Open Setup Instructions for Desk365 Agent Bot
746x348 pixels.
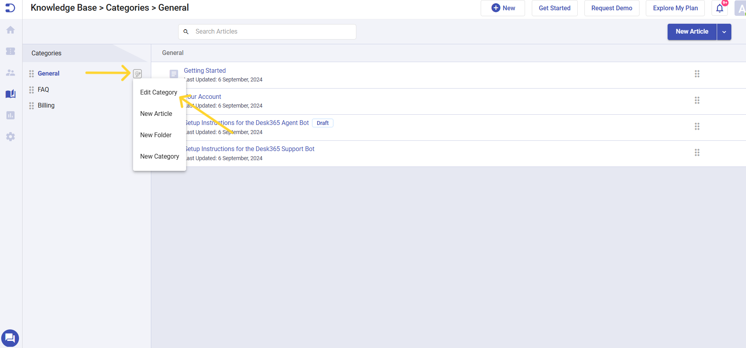click(247, 123)
